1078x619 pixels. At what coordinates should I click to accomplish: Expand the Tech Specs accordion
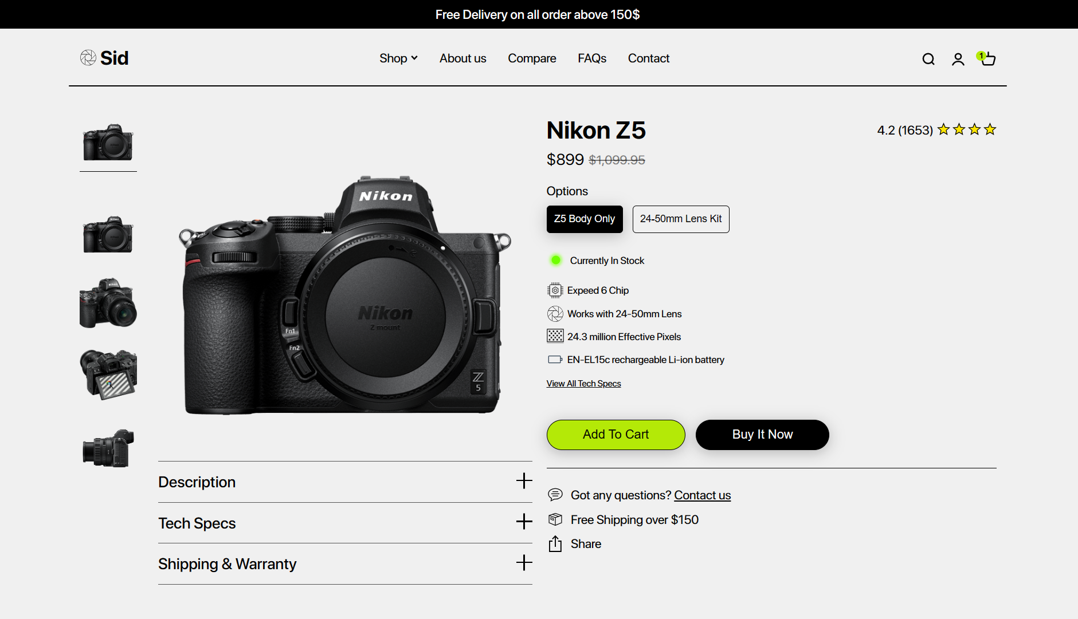click(344, 523)
